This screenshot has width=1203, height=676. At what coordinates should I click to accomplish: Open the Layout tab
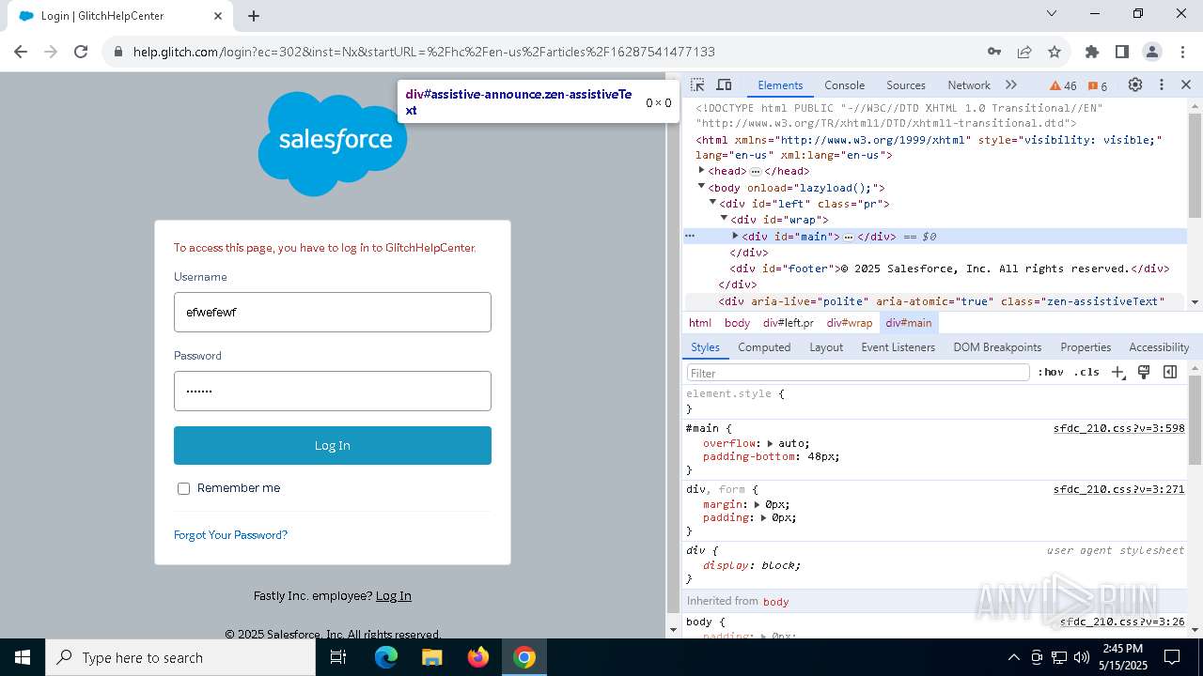(x=826, y=347)
